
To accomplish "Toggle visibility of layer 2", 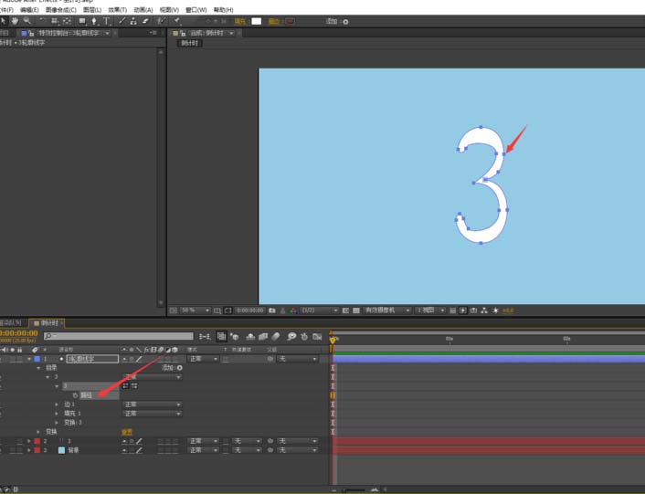I will coord(2,441).
